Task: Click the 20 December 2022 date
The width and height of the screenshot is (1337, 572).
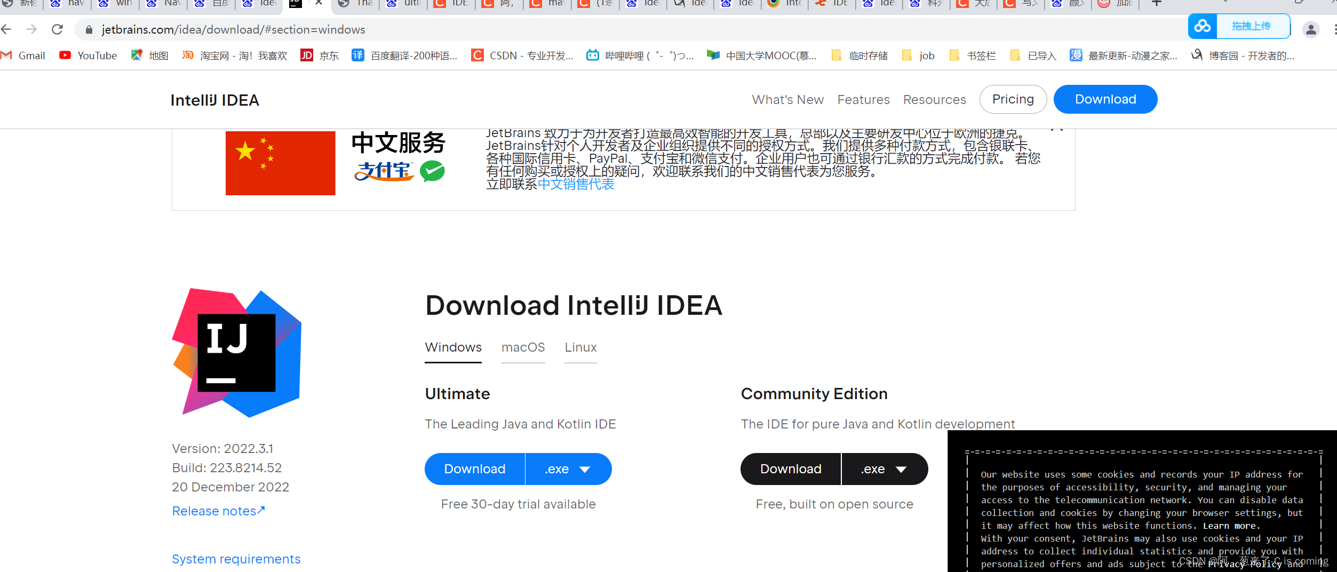Action: coord(230,487)
